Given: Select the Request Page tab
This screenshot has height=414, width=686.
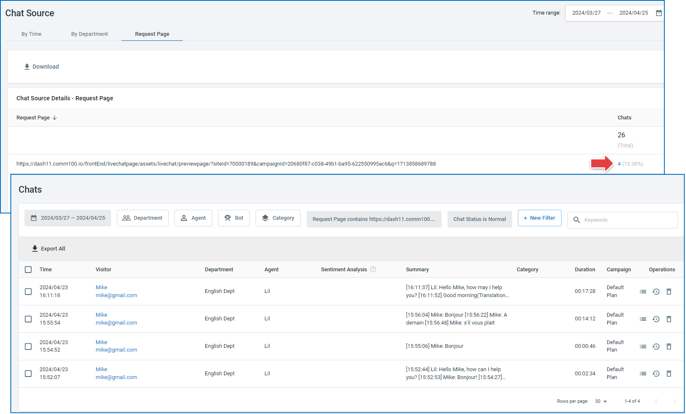Looking at the screenshot, I should (152, 34).
